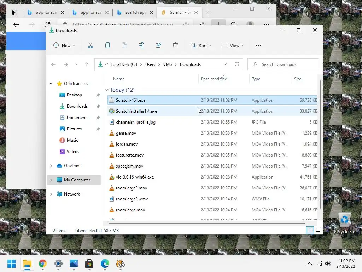Open Edge tab actions menu icon

point(15,12)
